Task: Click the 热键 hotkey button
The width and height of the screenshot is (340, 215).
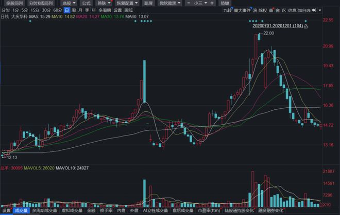Action: [x=225, y=3]
